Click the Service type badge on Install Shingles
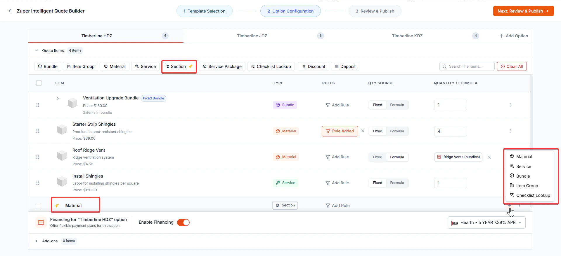 [x=285, y=183]
